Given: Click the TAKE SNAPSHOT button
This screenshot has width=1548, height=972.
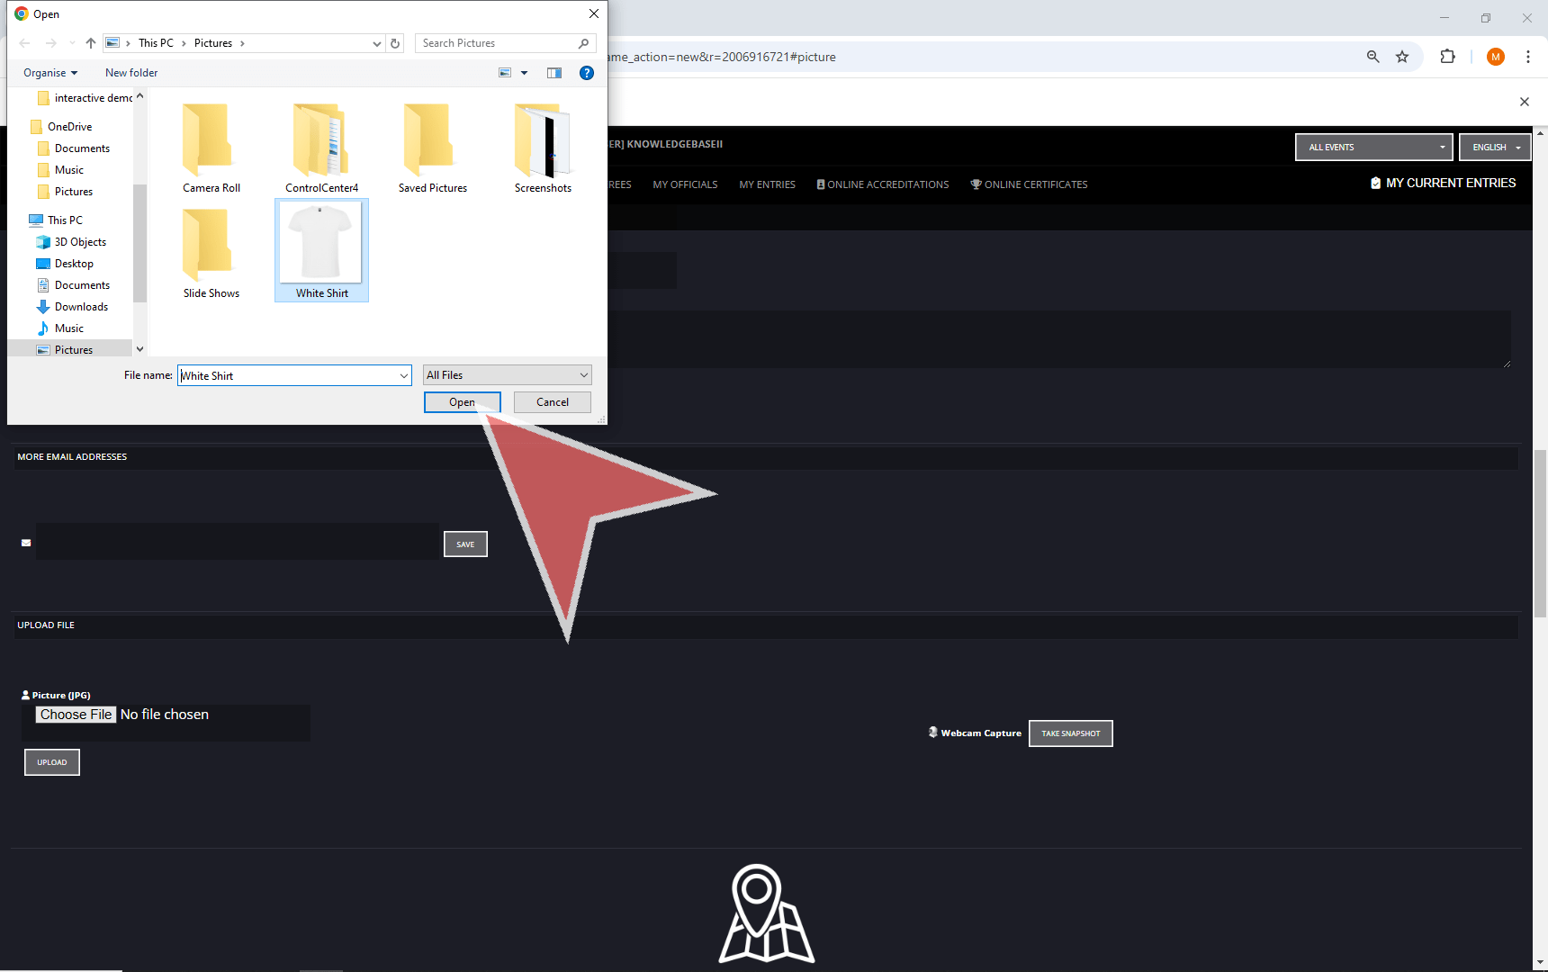Looking at the screenshot, I should (1070, 733).
